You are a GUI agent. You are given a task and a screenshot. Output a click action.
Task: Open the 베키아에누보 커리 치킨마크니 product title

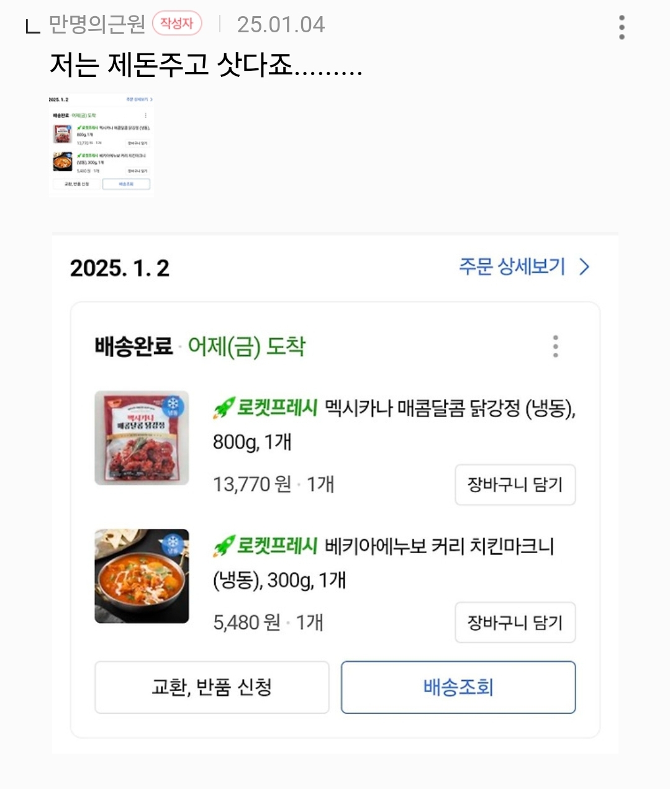pos(439,546)
